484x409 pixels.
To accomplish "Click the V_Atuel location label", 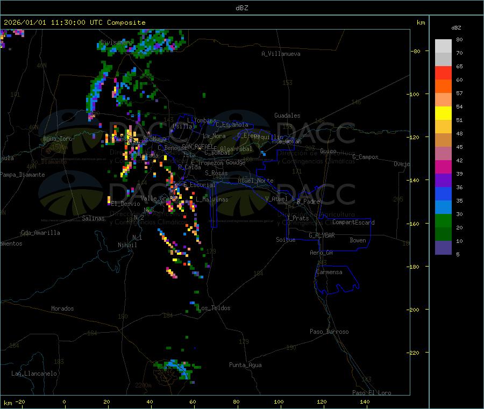I will tap(276, 199).
